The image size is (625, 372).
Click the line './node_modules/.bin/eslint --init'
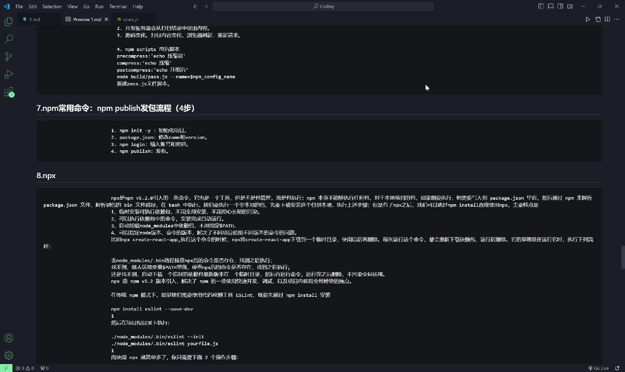(x=158, y=337)
